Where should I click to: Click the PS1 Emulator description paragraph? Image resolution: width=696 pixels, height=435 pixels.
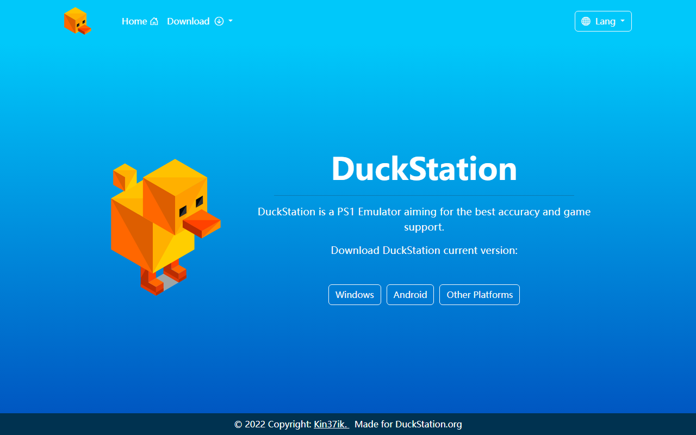[424, 219]
